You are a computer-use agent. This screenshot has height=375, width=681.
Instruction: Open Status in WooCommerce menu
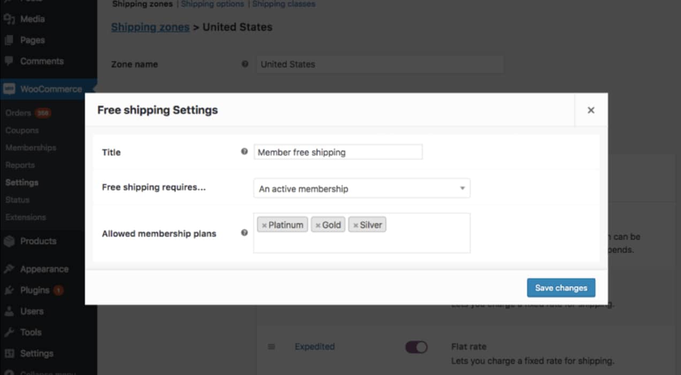click(17, 199)
